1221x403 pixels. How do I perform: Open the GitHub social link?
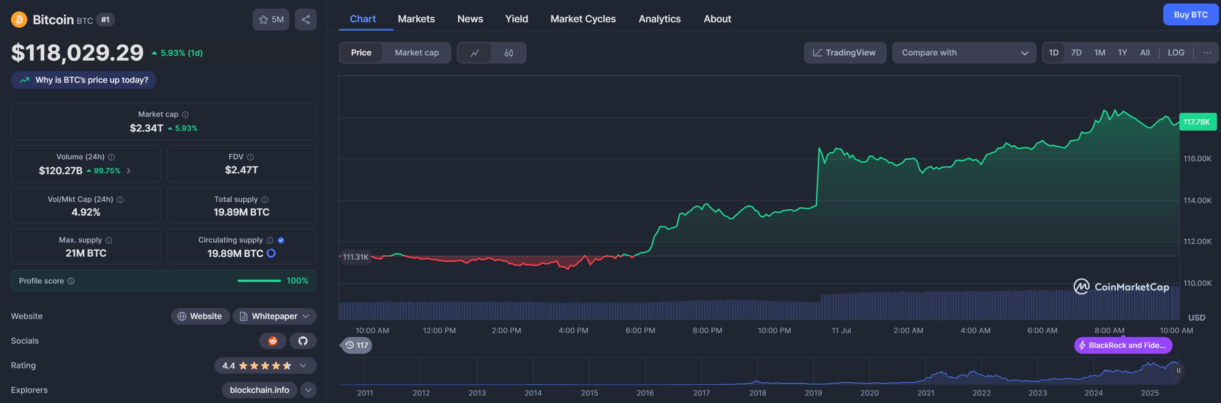tap(303, 341)
